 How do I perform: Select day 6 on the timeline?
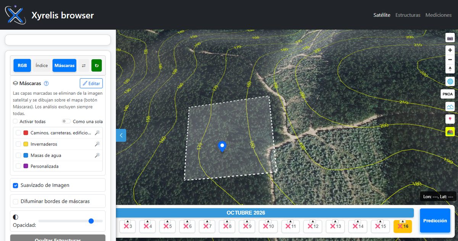pos(187,226)
